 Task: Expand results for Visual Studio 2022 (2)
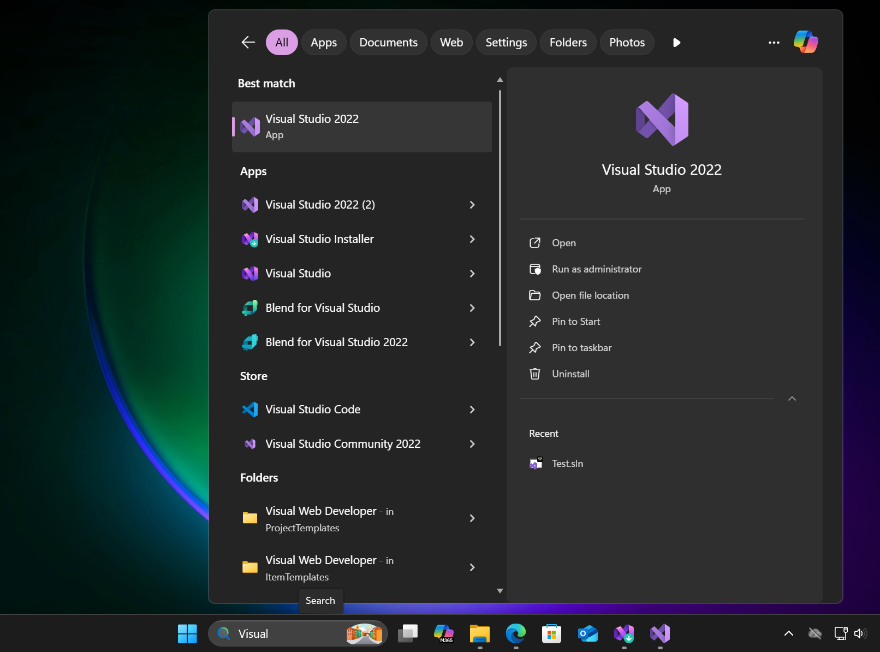pos(472,205)
